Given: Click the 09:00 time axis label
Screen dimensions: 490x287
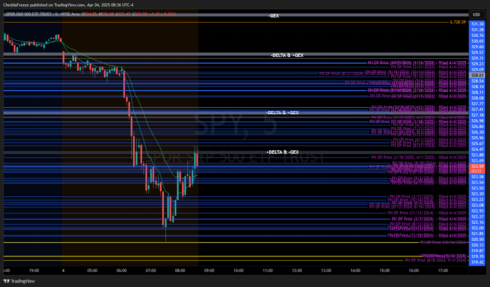Looking at the screenshot, I should click(x=209, y=270).
